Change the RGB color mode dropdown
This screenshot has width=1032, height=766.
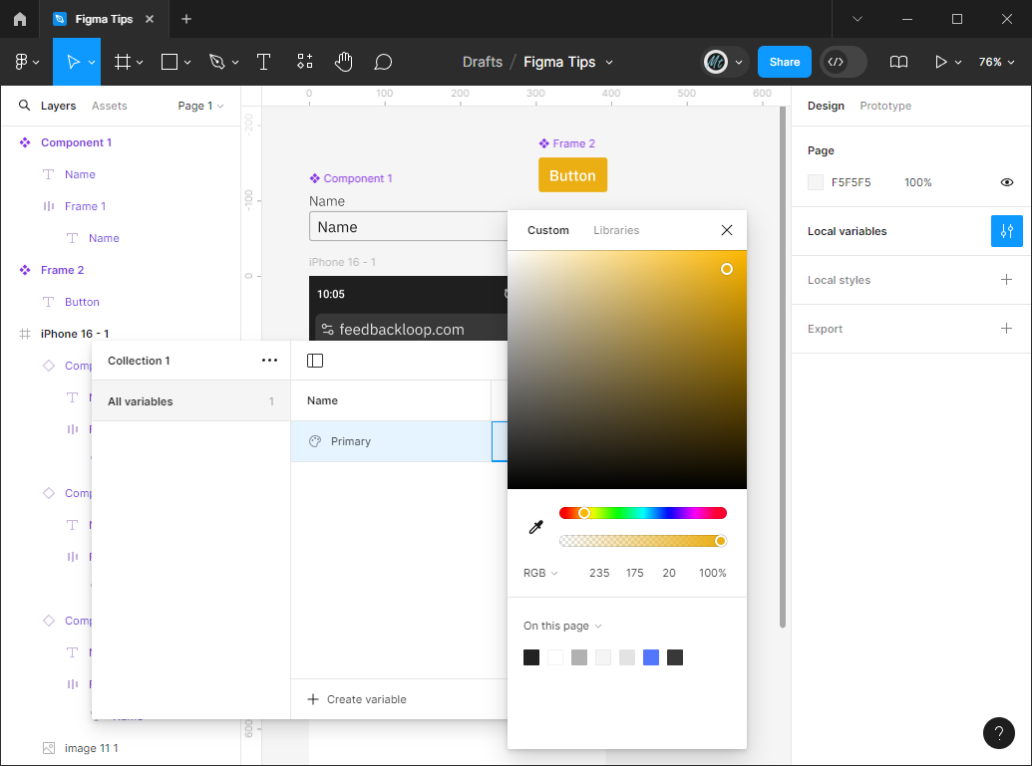point(540,573)
